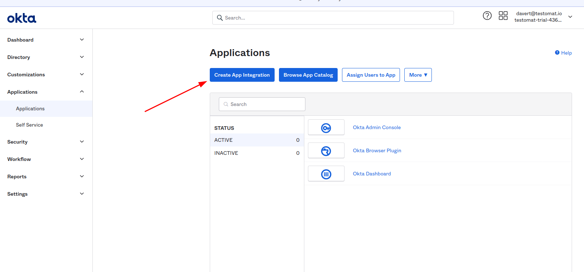Open the account dropdown for davert@testomat.io

point(570,17)
